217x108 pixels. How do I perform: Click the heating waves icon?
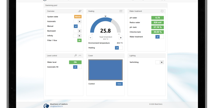pyautogui.click(x=121, y=11)
